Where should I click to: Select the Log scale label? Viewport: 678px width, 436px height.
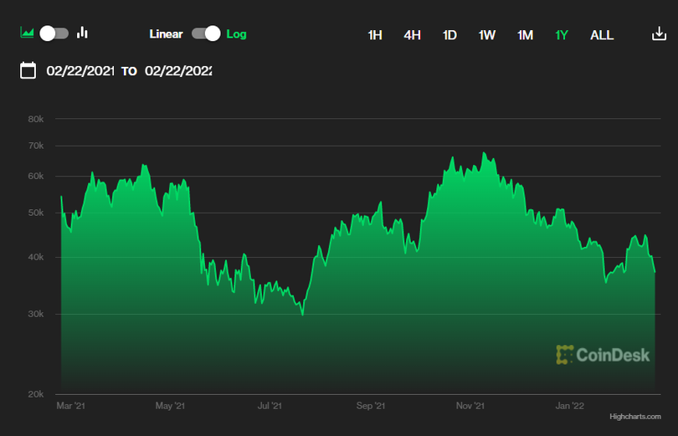(236, 34)
